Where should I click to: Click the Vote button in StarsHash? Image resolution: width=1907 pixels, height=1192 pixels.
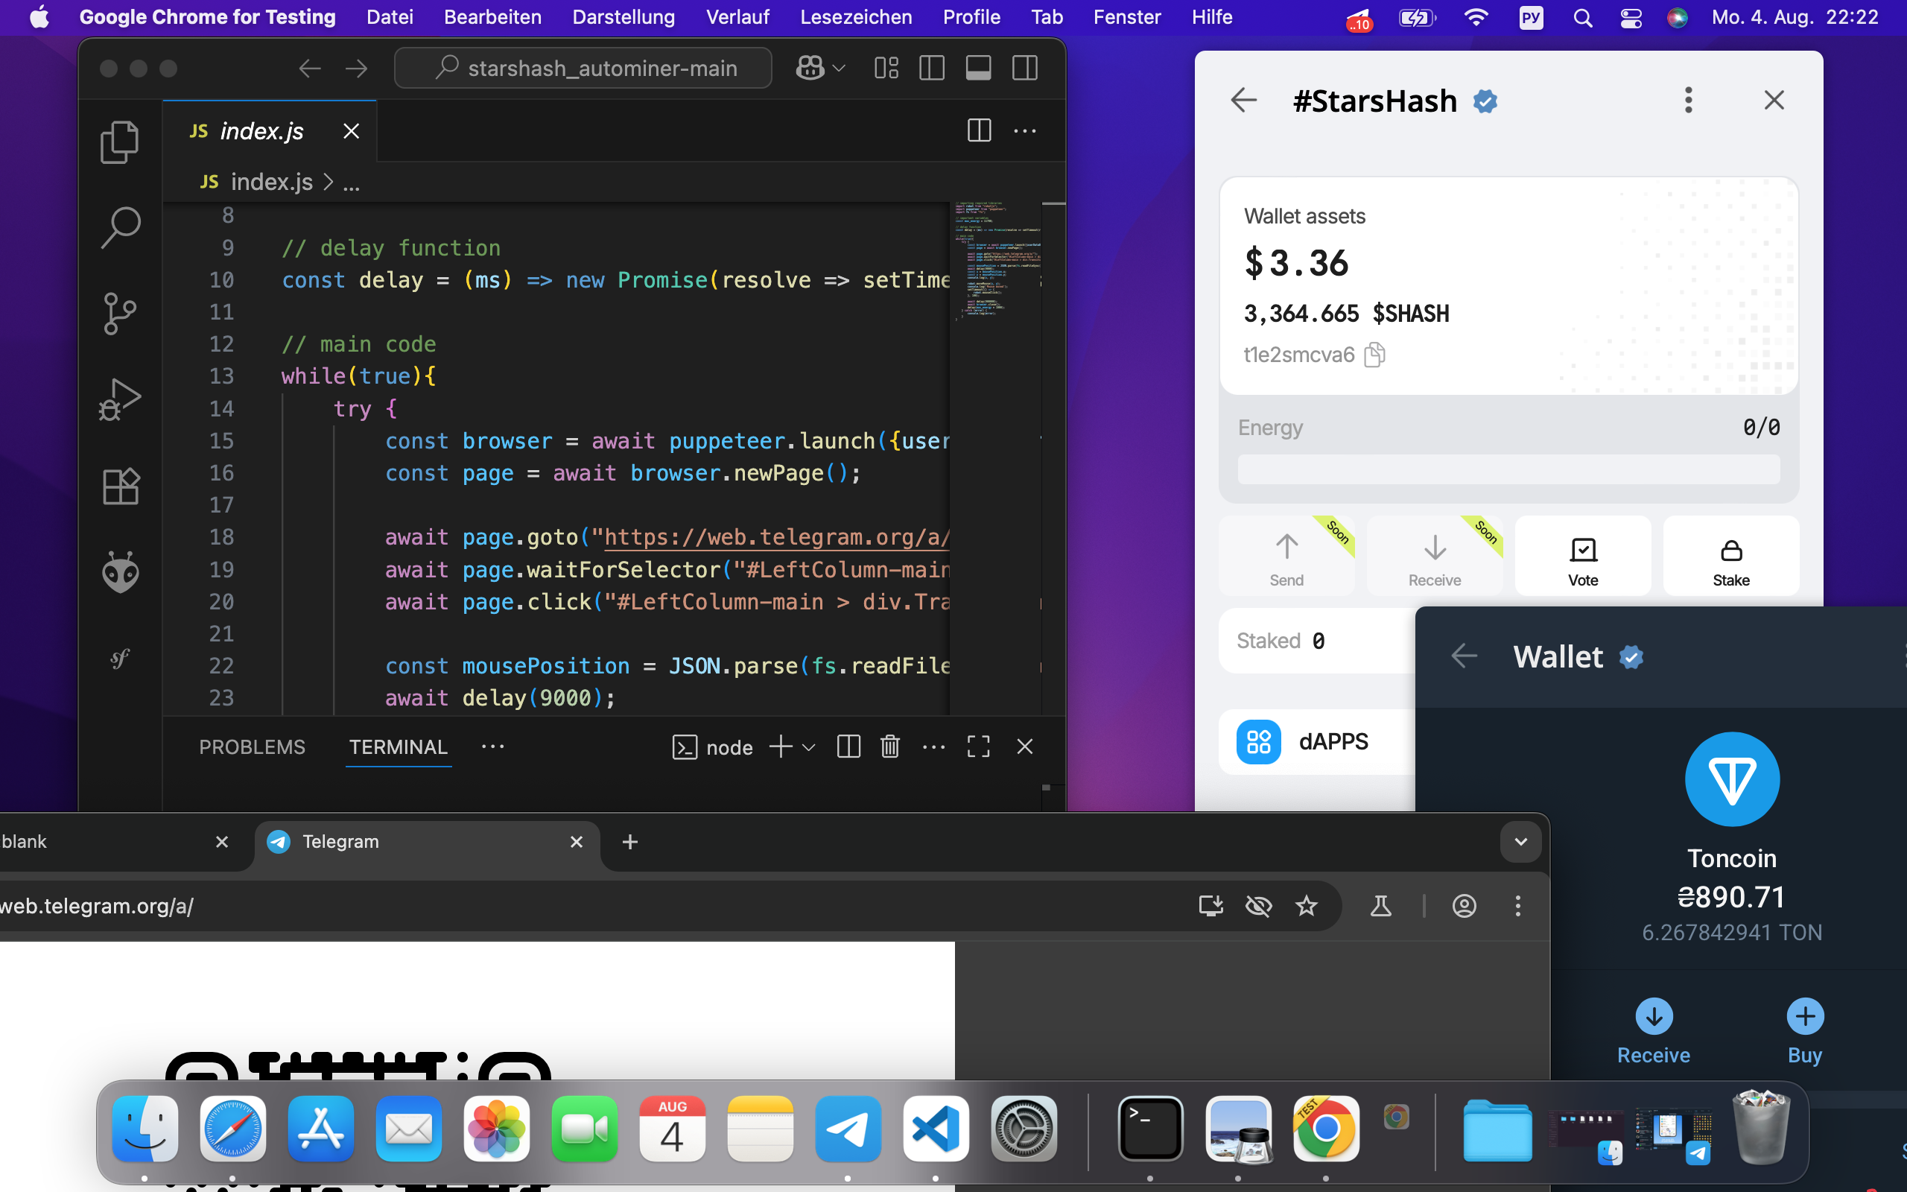[x=1582, y=556]
